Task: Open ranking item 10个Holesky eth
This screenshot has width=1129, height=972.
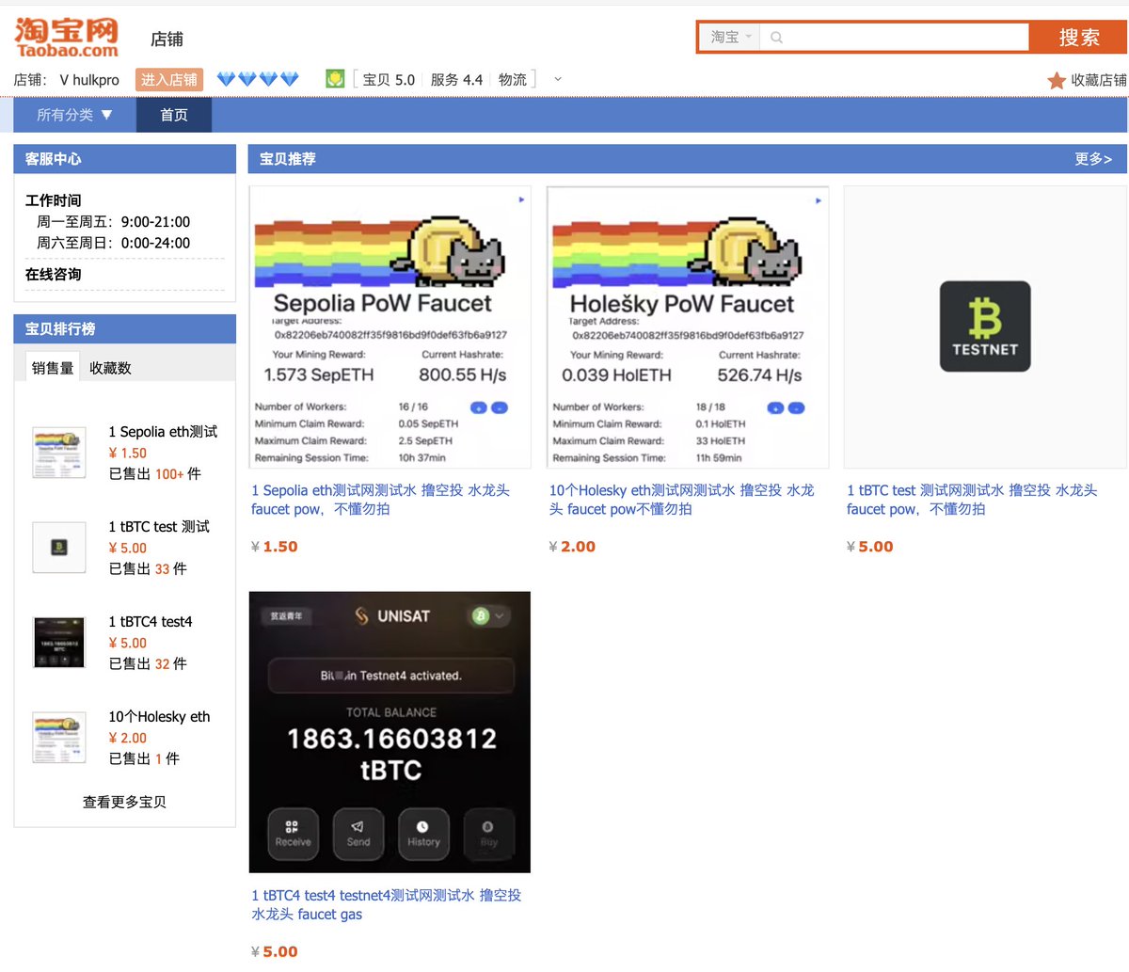Action: tap(159, 717)
